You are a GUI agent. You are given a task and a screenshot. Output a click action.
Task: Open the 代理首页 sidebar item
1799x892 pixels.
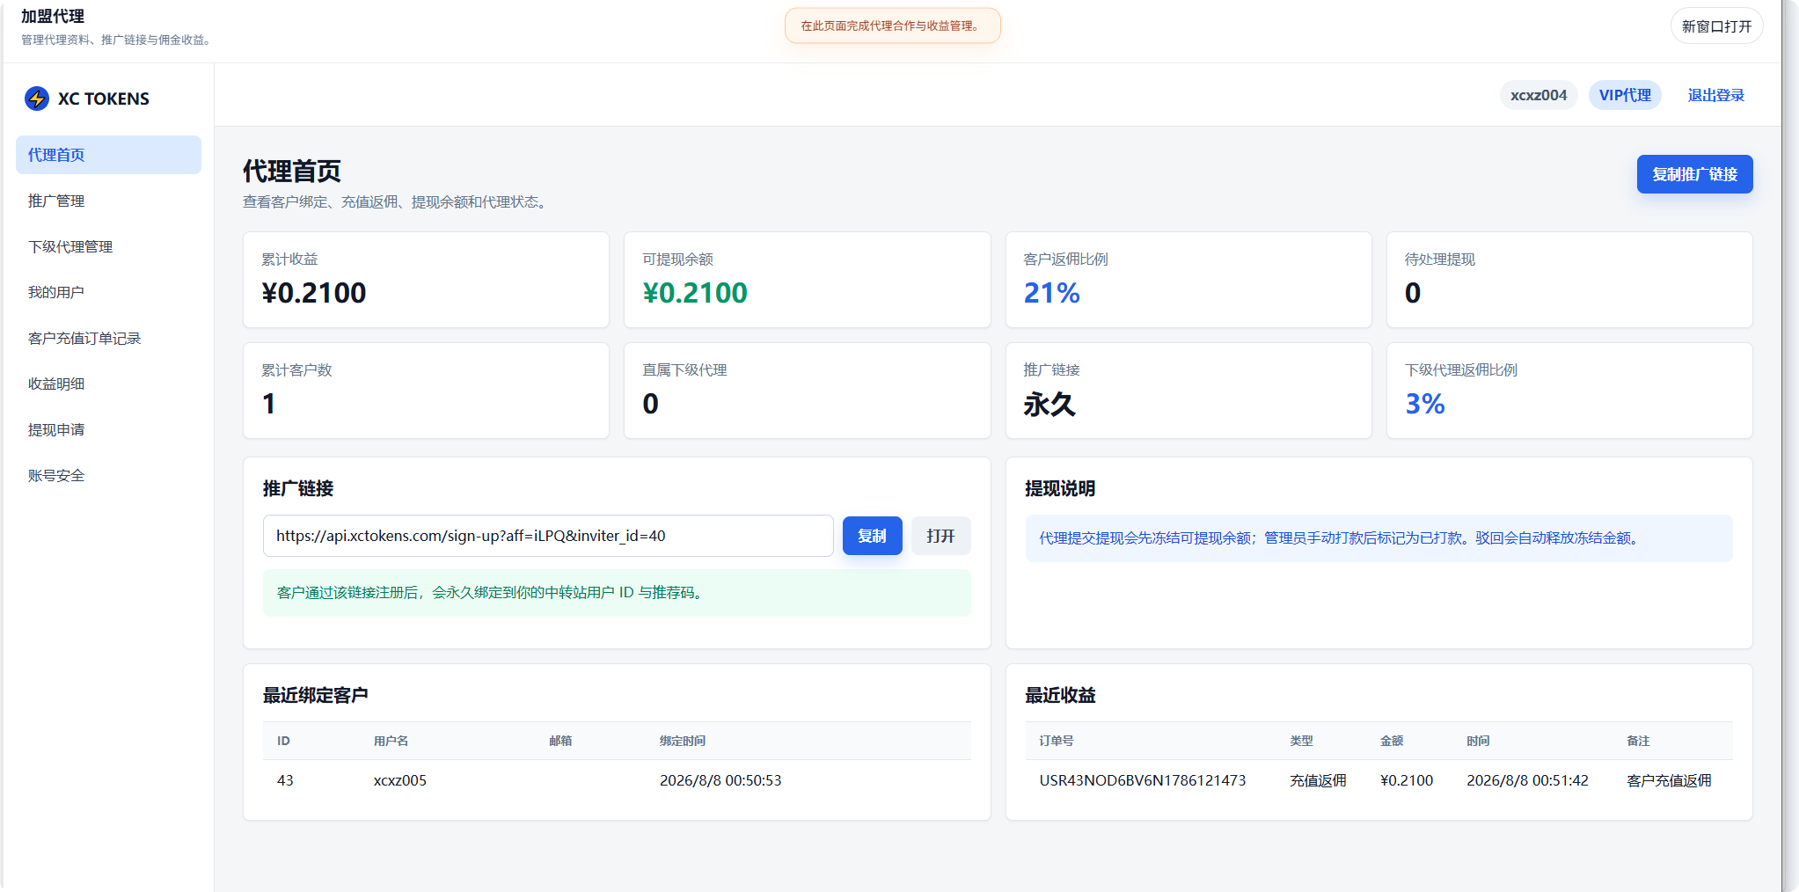click(x=108, y=155)
